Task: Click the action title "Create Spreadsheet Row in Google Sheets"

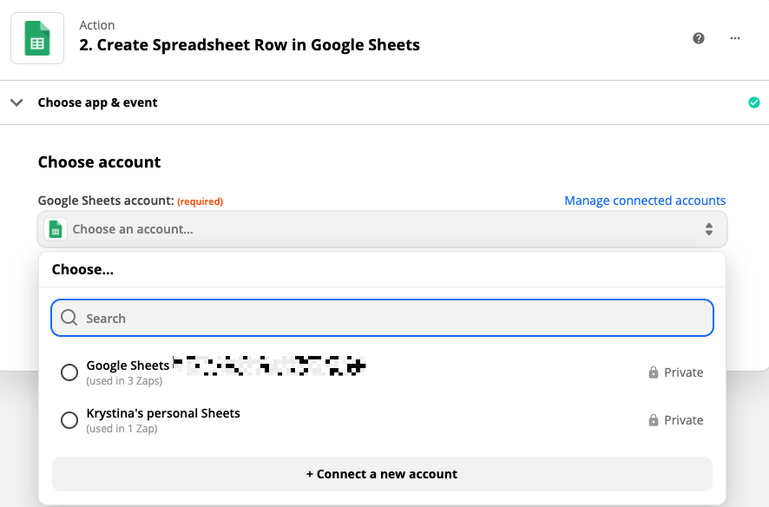Action: pos(249,45)
